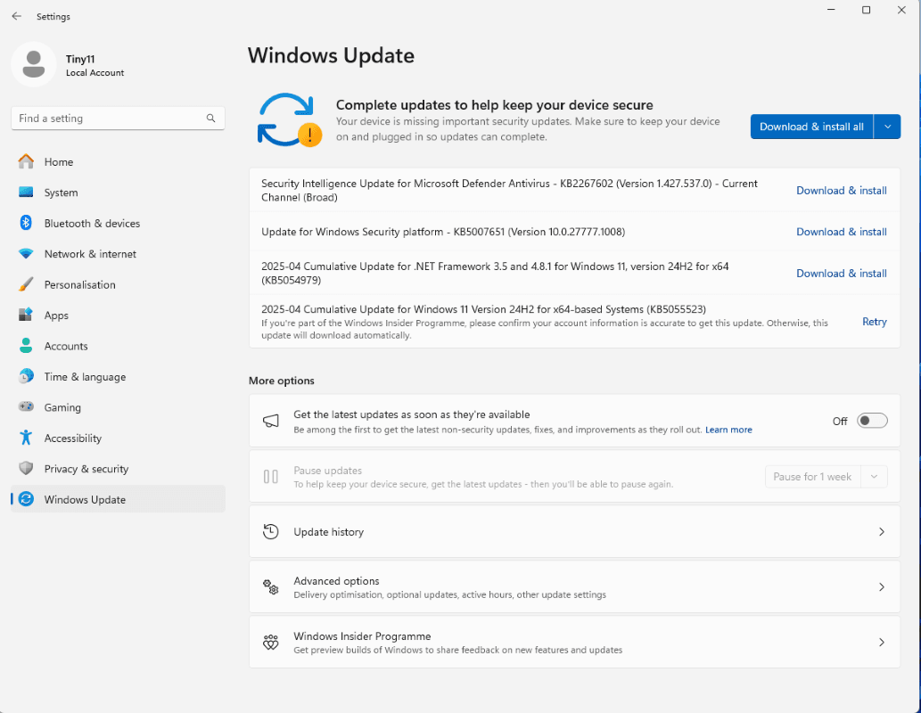Image resolution: width=921 pixels, height=713 pixels.
Task: Open Gaming settings
Action: coord(118,407)
